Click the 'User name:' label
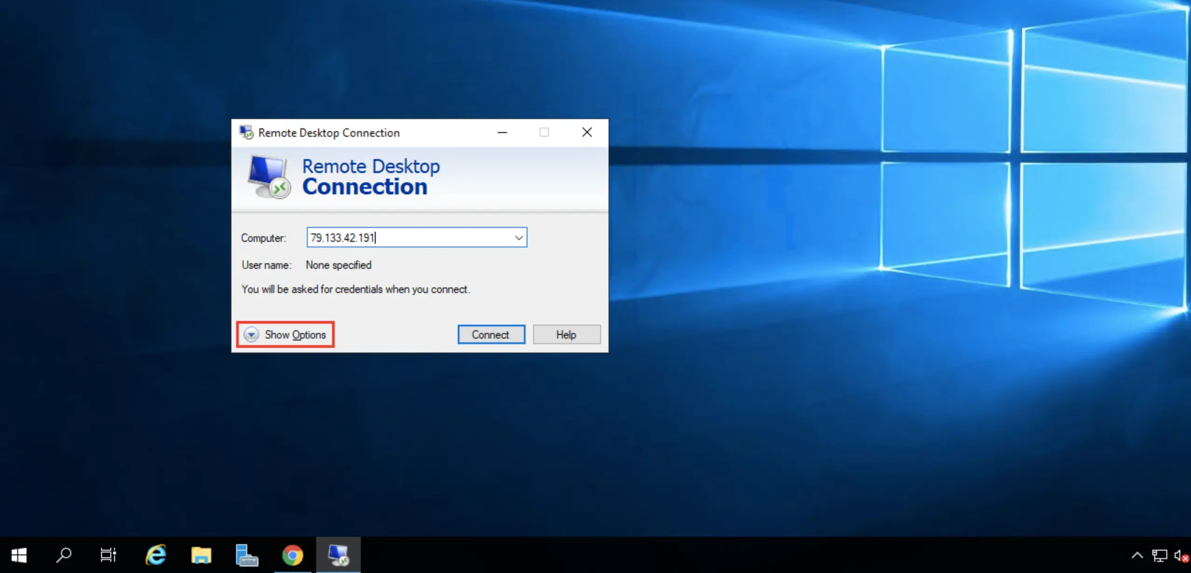 (x=266, y=265)
